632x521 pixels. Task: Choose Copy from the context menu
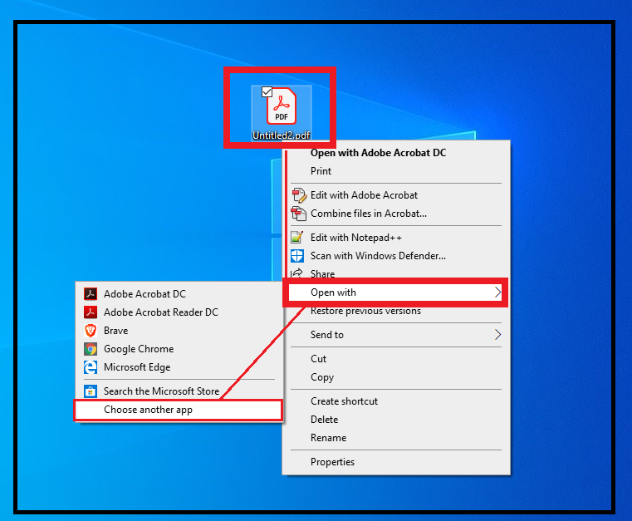322,377
